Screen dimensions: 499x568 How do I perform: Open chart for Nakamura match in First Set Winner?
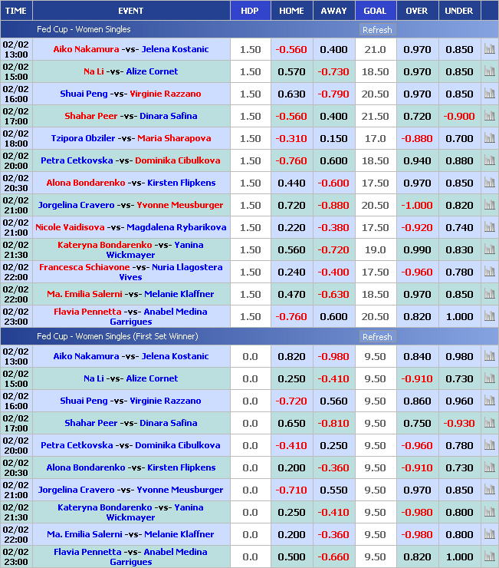(489, 356)
